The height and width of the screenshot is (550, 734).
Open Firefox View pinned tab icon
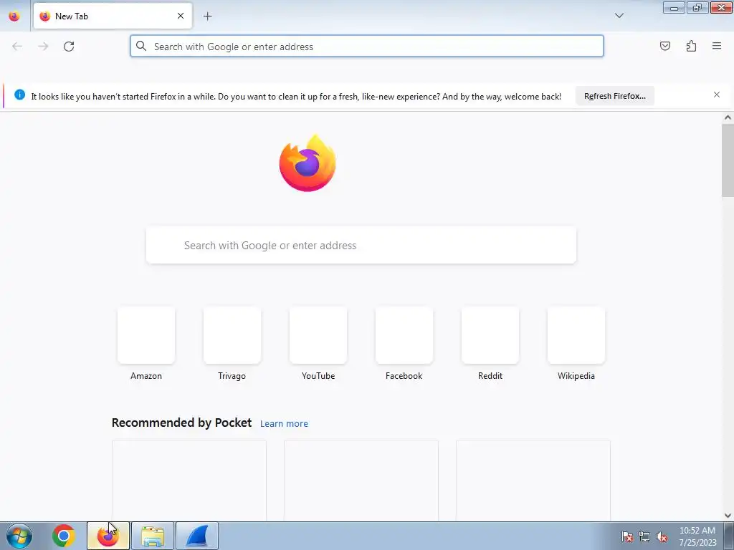[14, 16]
